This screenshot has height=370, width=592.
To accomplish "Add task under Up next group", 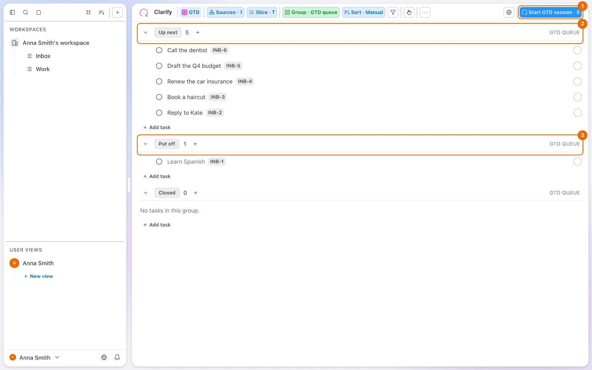I will click(x=157, y=127).
